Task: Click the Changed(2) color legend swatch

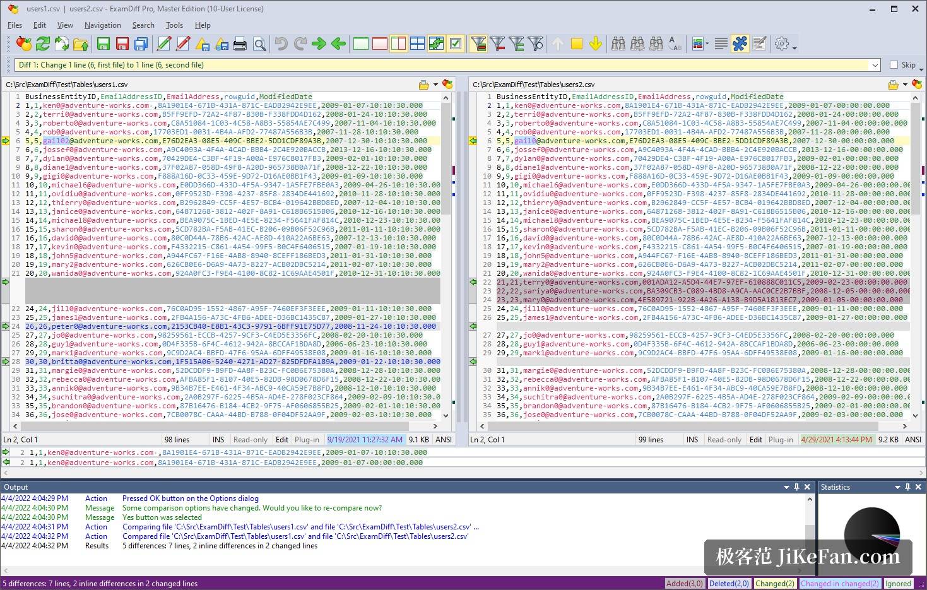Action: click(x=775, y=584)
